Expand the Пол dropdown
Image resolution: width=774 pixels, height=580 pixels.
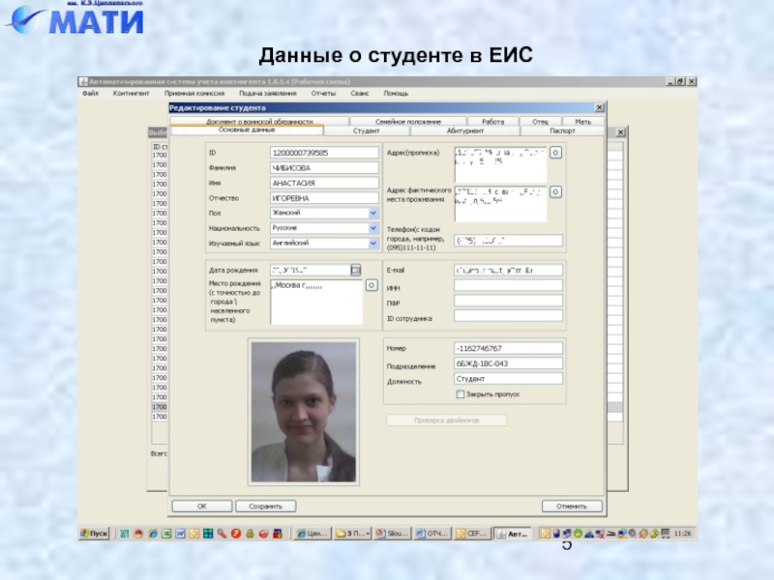pos(373,213)
